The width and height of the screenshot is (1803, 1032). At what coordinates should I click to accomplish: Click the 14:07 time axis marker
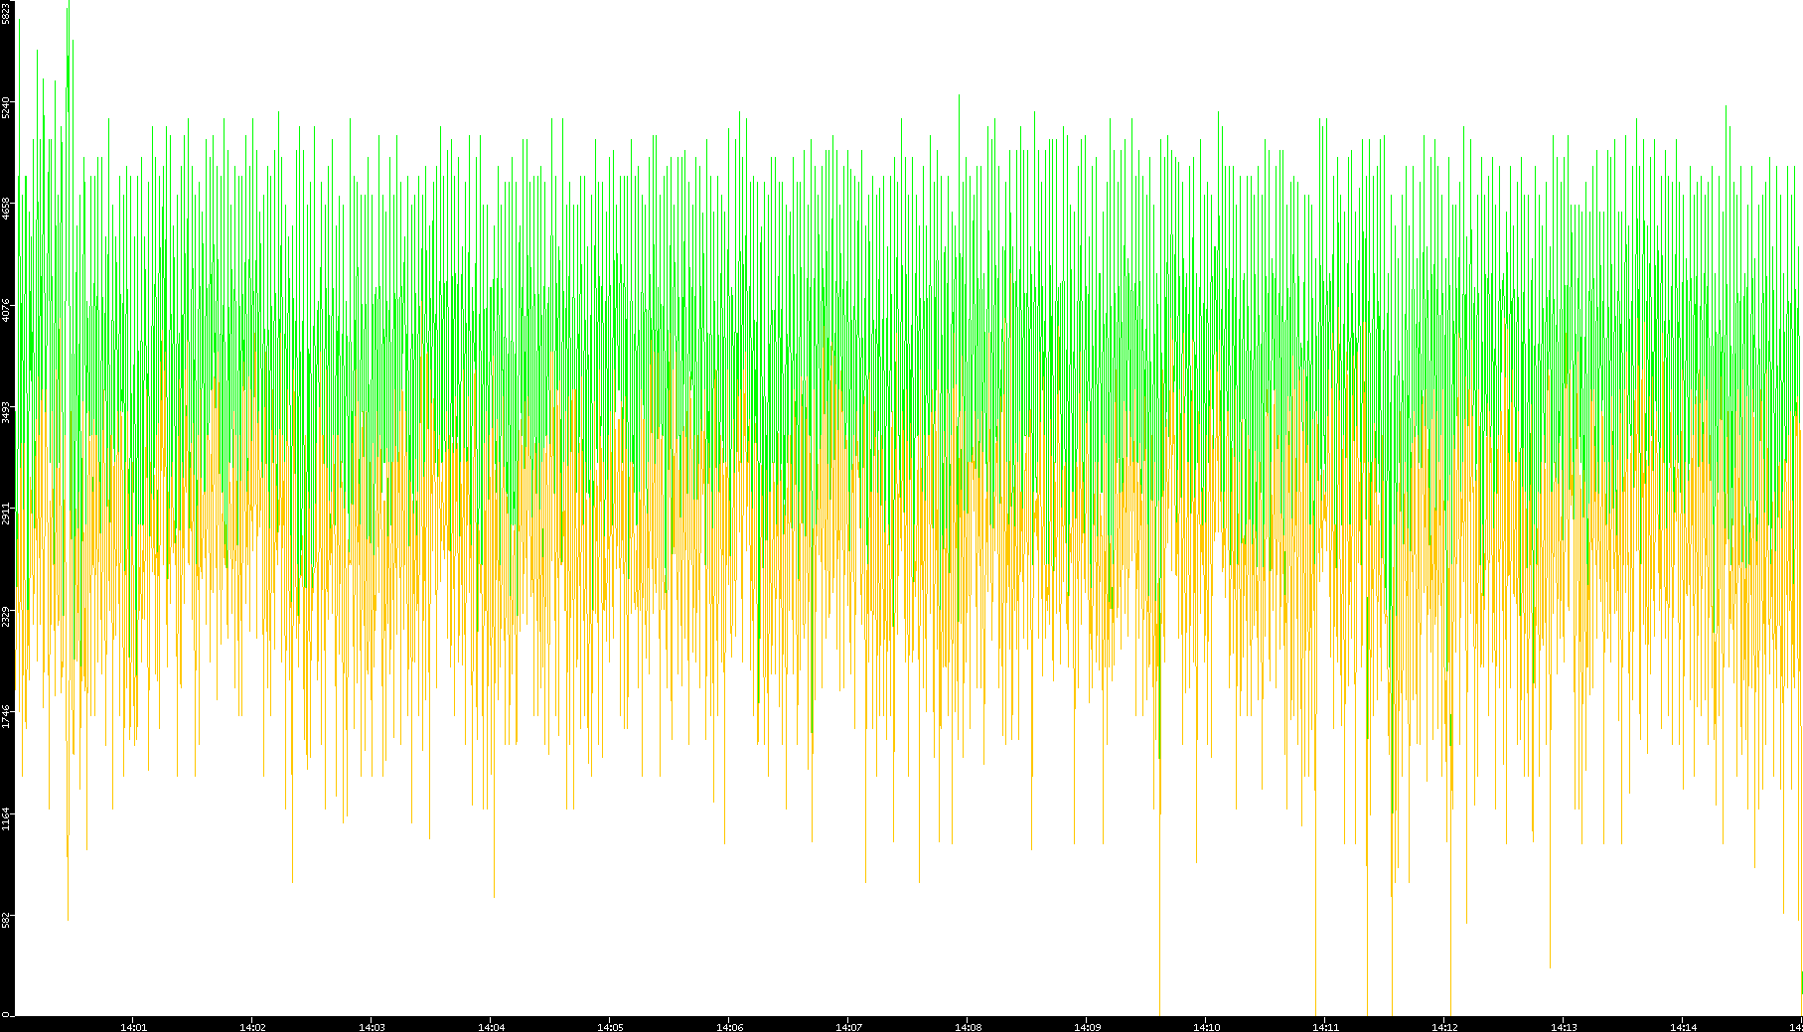(x=848, y=1026)
